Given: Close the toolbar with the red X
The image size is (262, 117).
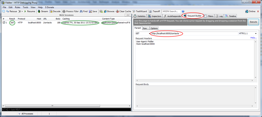Looking at the screenshot, I should coord(258,11).
